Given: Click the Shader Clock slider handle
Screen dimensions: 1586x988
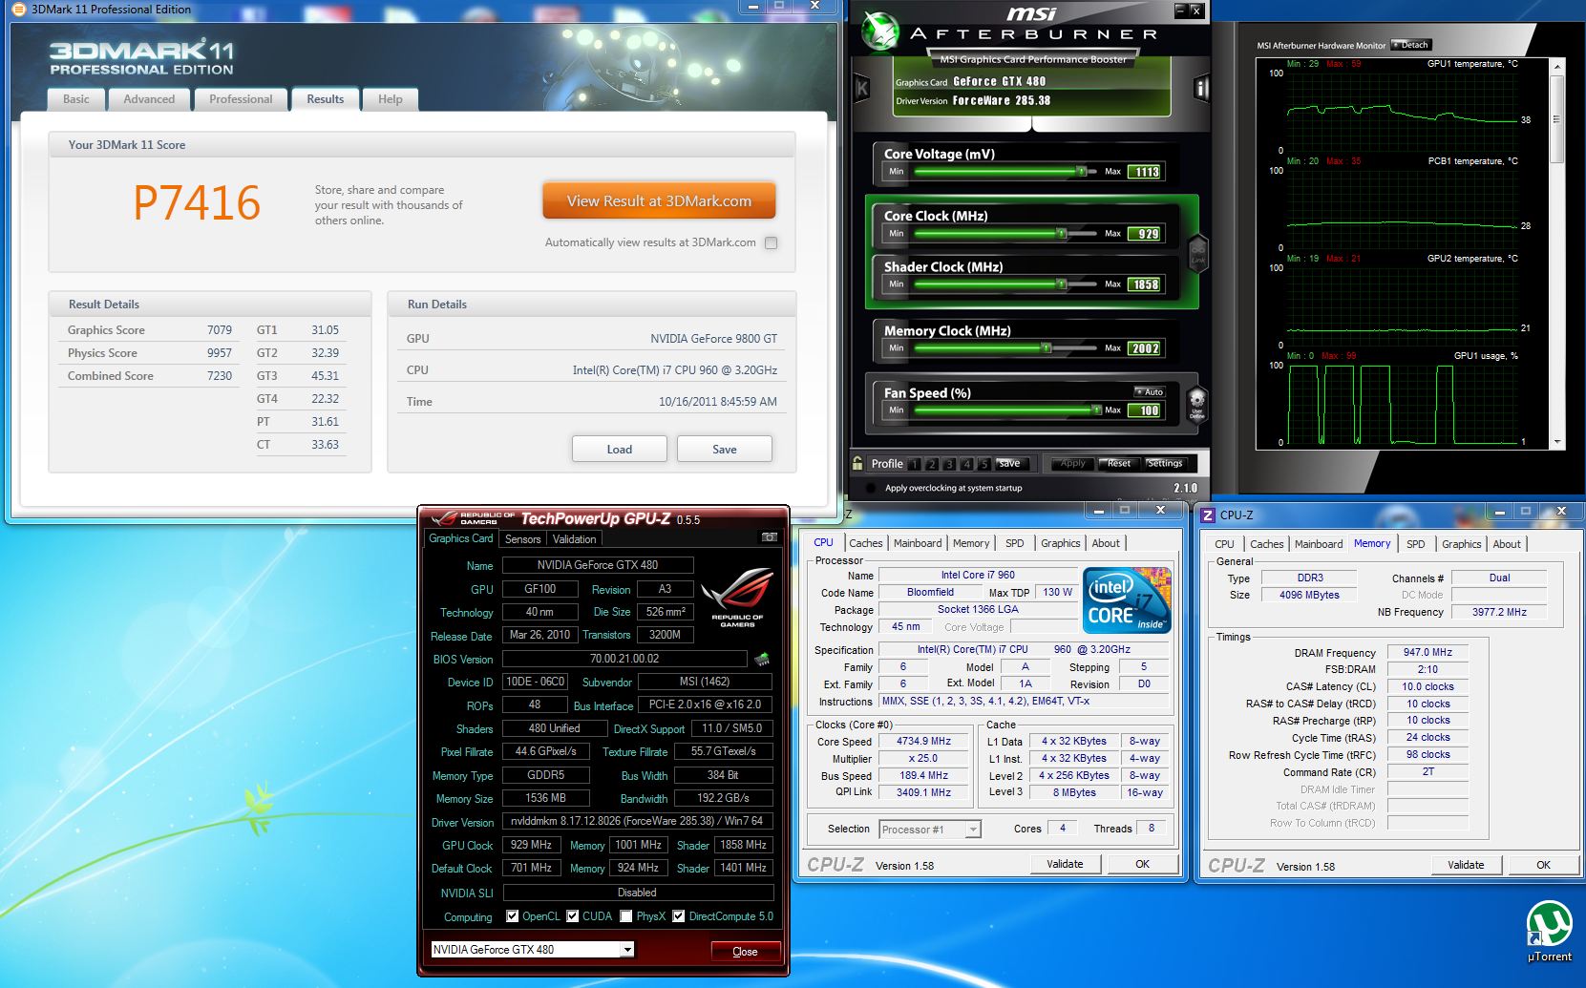Looking at the screenshot, I should click(1061, 284).
